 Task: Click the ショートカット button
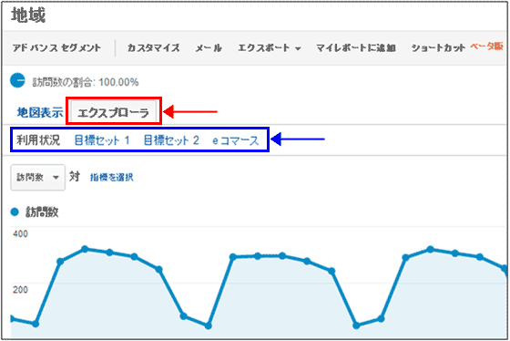(438, 48)
